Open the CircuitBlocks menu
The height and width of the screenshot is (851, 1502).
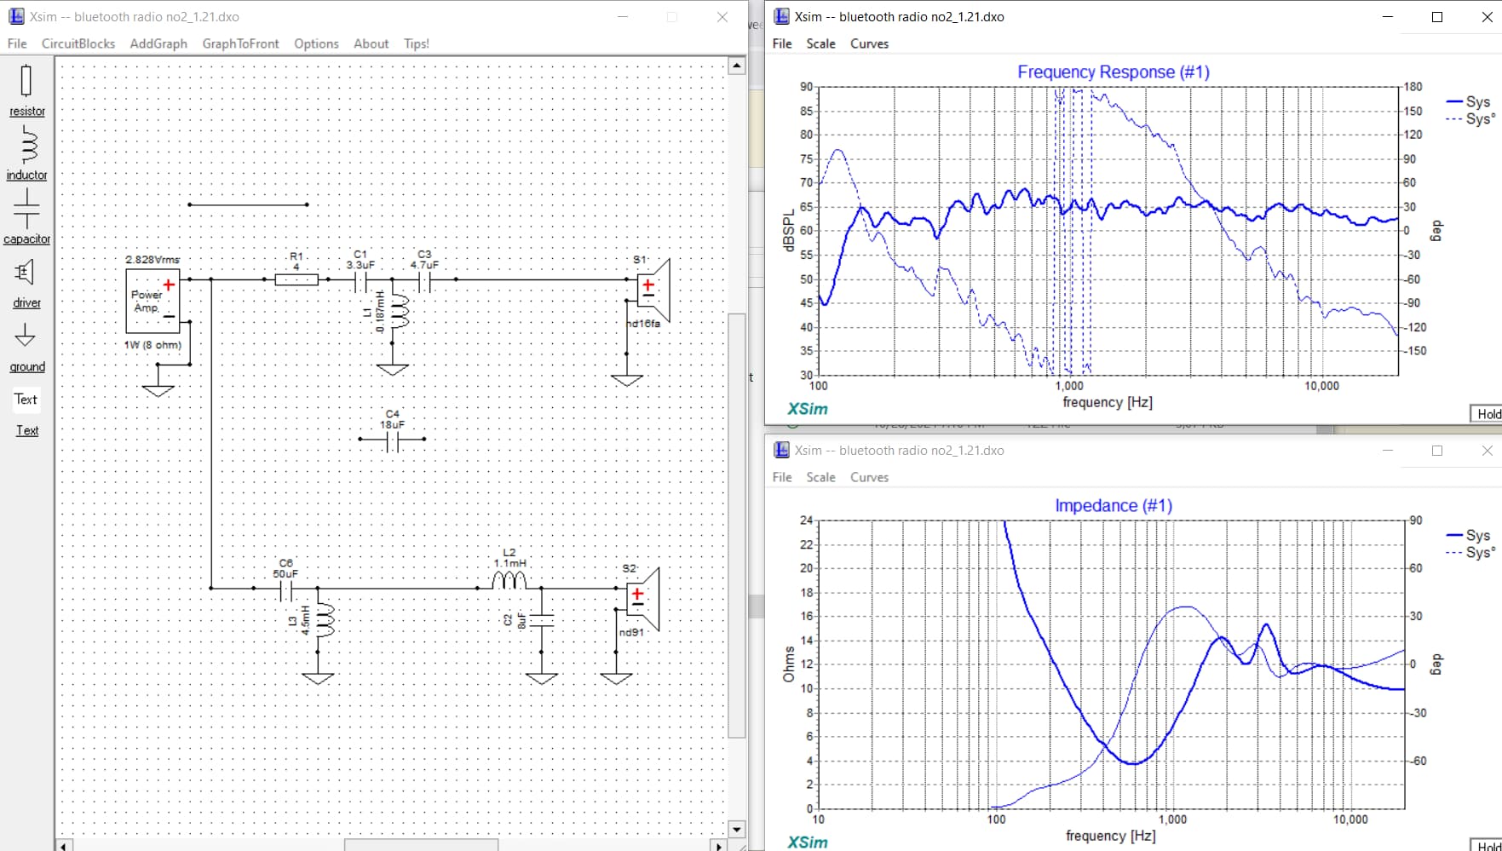[78, 43]
